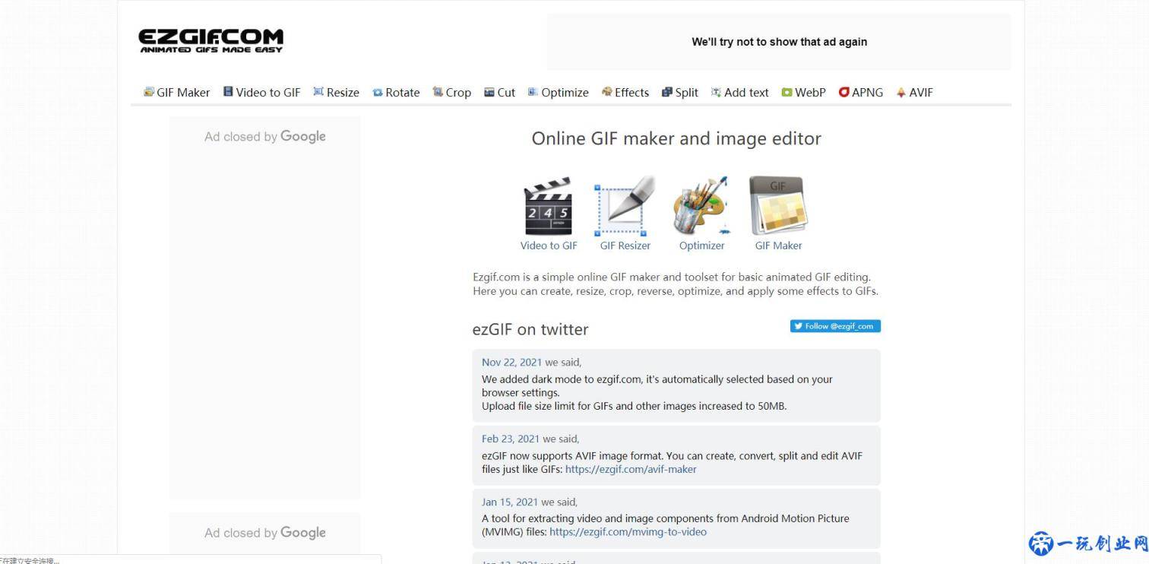Click the top 'Ad closed by Google' notice
Viewport: 1149px width, 564px height.
coord(265,136)
